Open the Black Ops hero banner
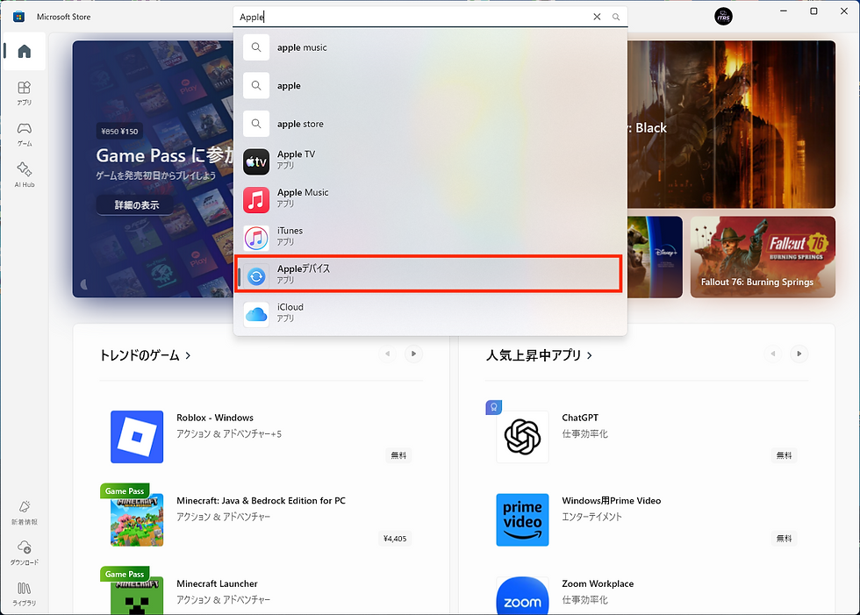860x615 pixels. point(731,125)
